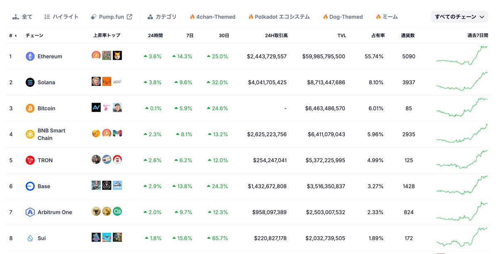498x254 pixels.
Task: Open the orange 'wif' coin icon in Solana row
Action: click(x=107, y=81)
